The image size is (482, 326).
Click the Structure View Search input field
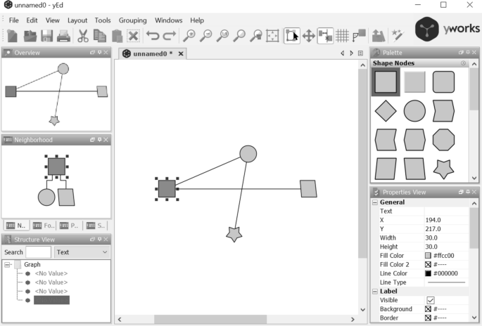39,252
